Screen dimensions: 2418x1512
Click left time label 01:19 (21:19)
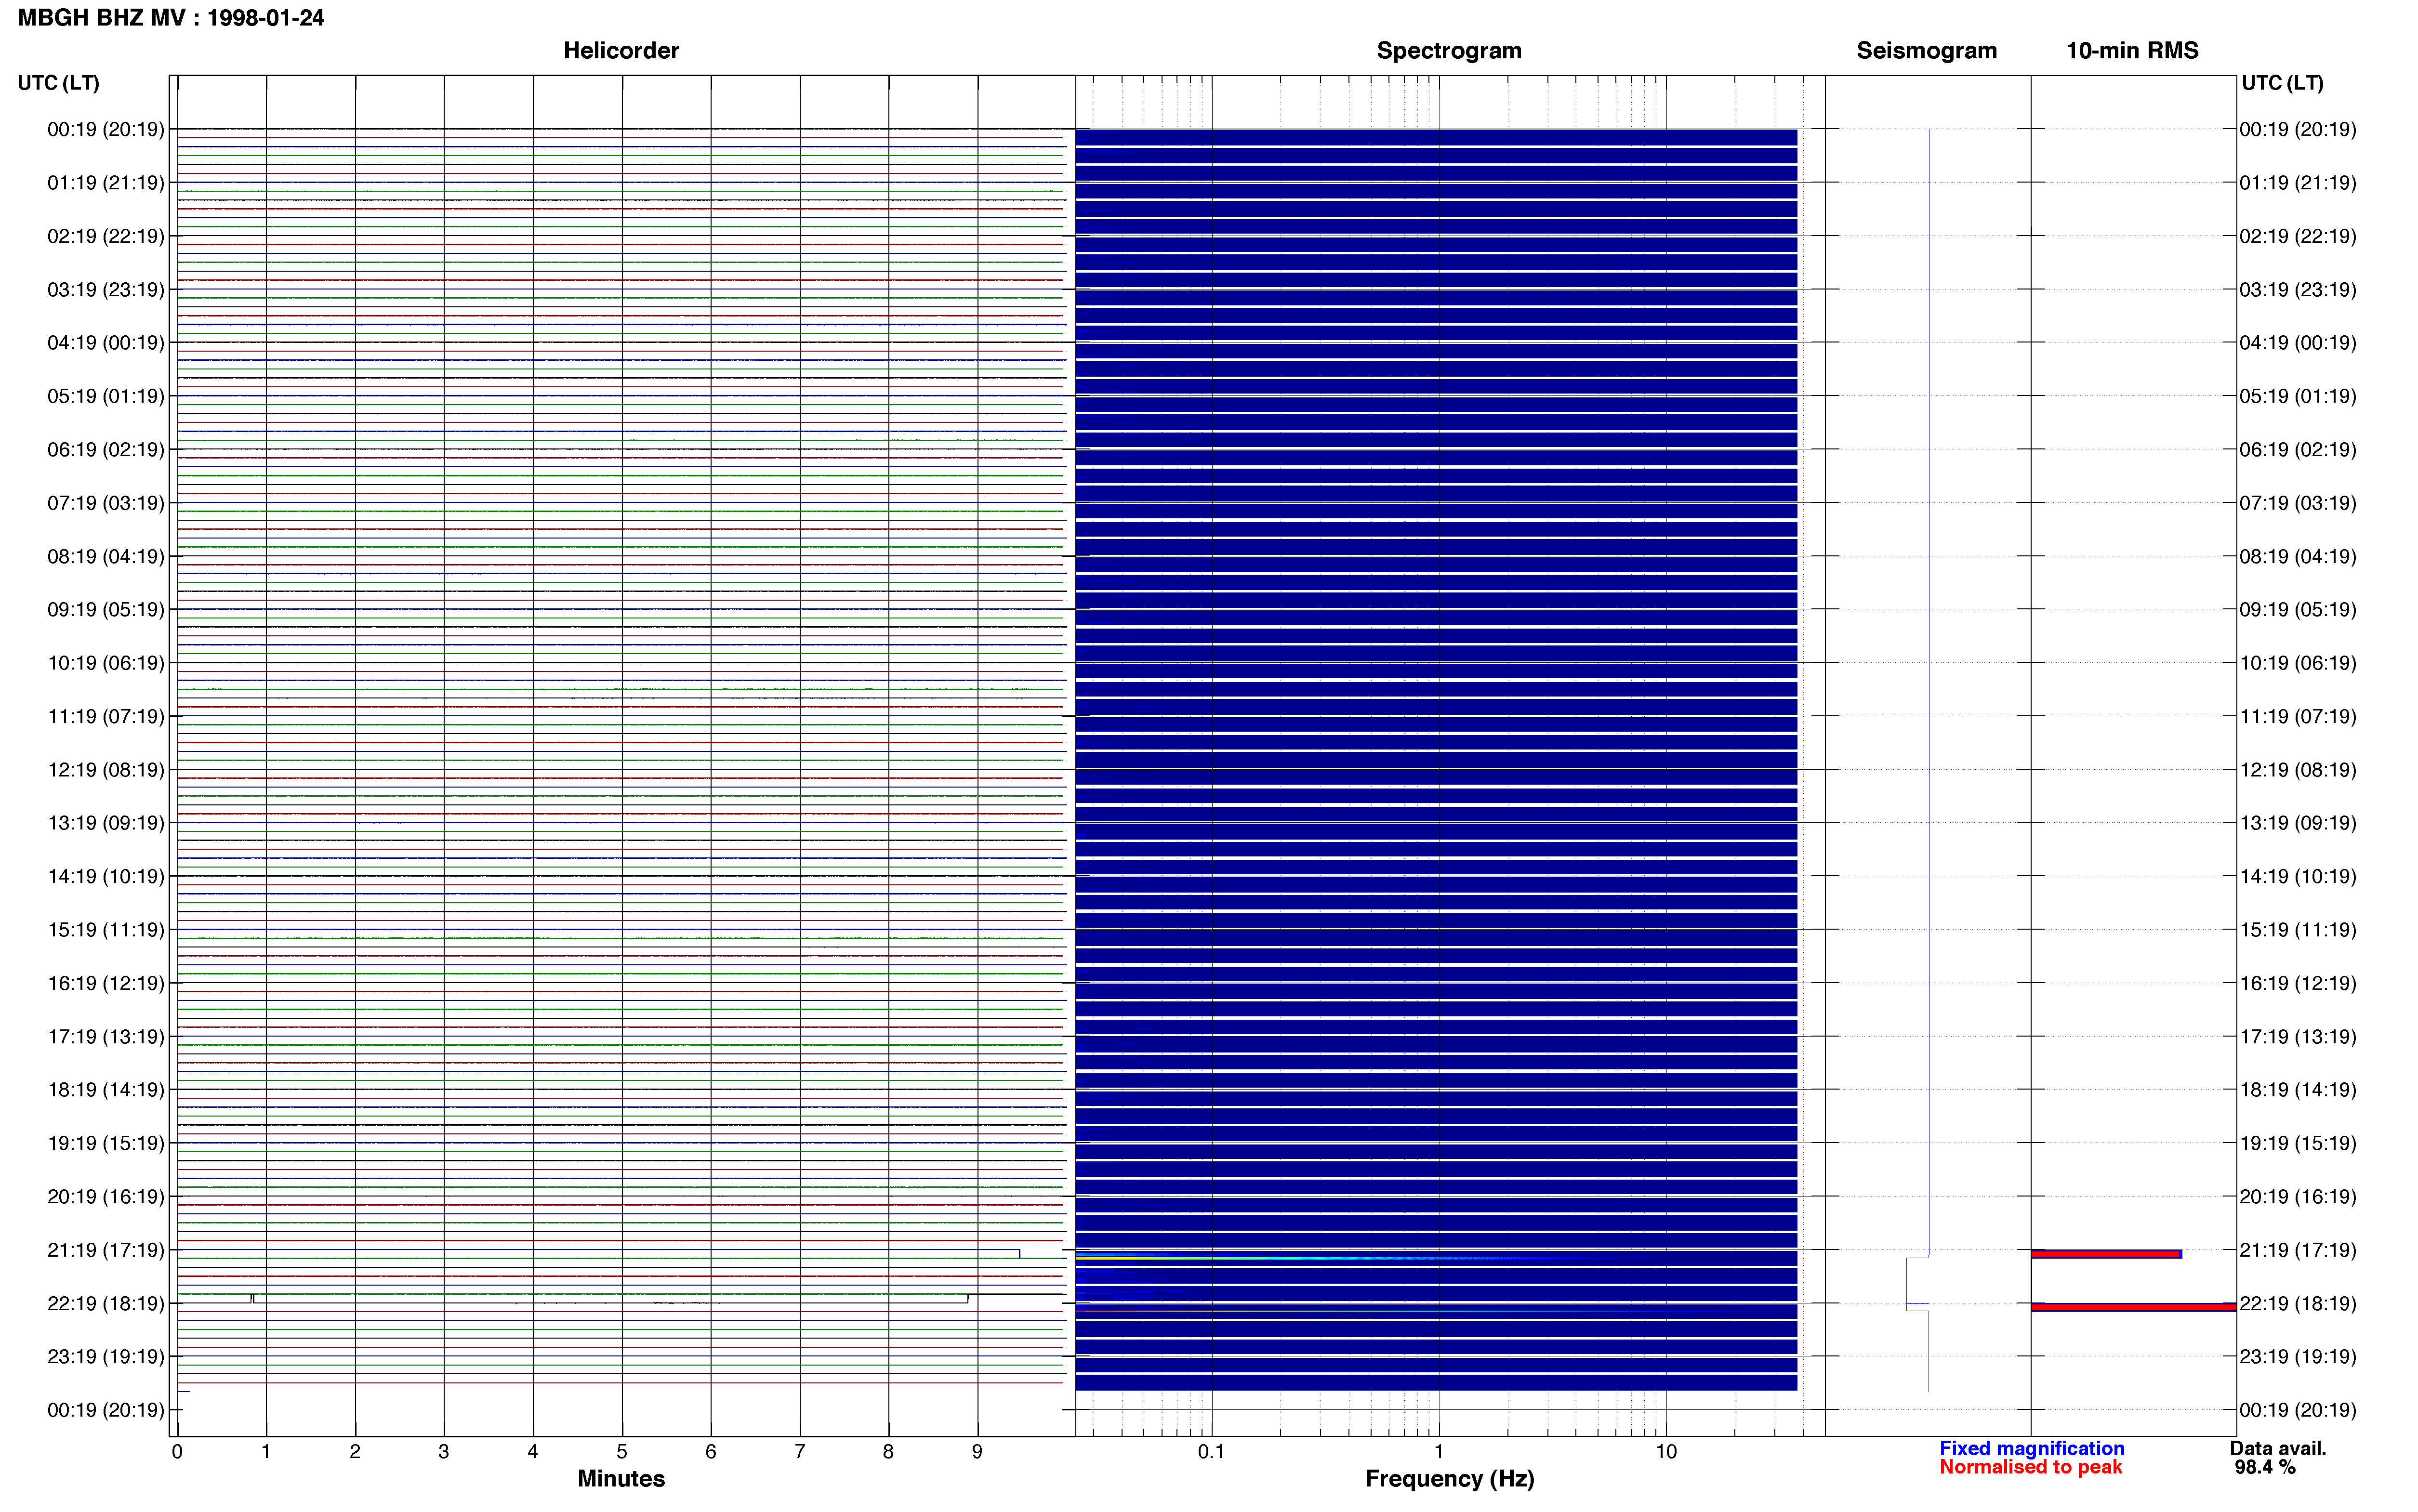(x=106, y=183)
